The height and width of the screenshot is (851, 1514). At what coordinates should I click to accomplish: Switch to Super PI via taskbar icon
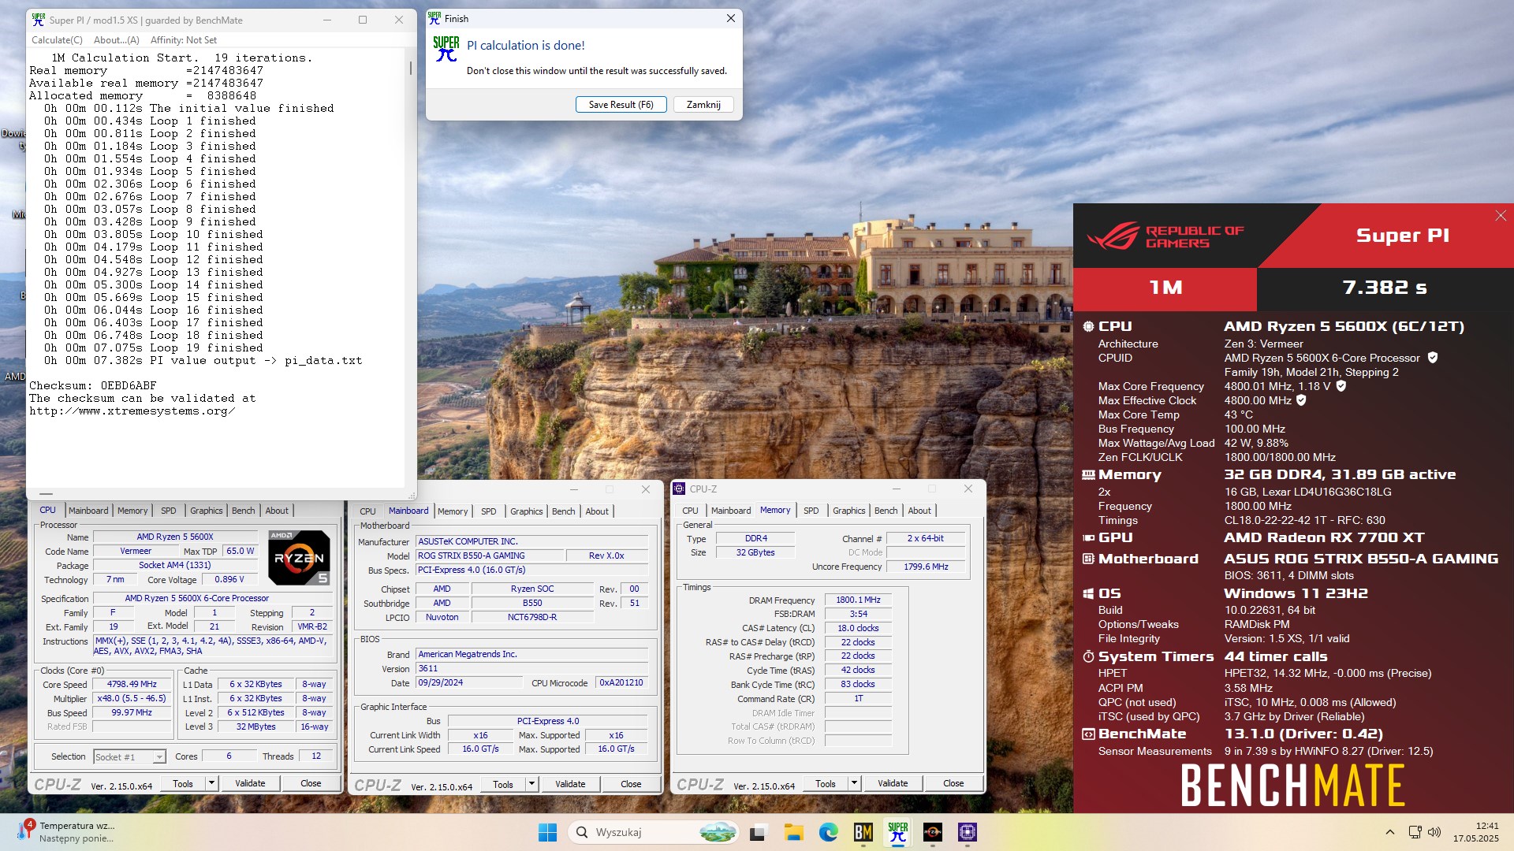point(897,832)
